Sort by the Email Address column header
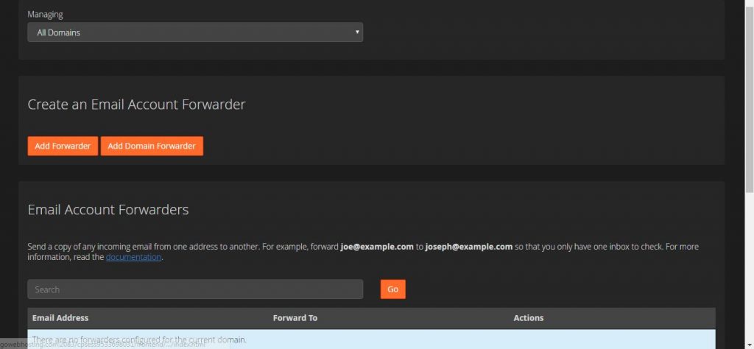 pos(60,318)
